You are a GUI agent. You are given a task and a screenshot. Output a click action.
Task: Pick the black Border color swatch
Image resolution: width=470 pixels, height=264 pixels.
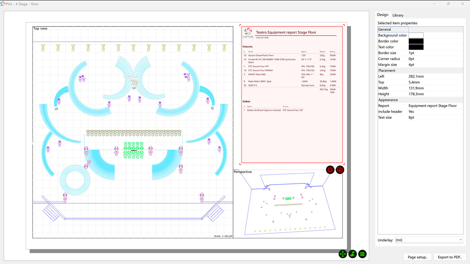[x=416, y=41]
